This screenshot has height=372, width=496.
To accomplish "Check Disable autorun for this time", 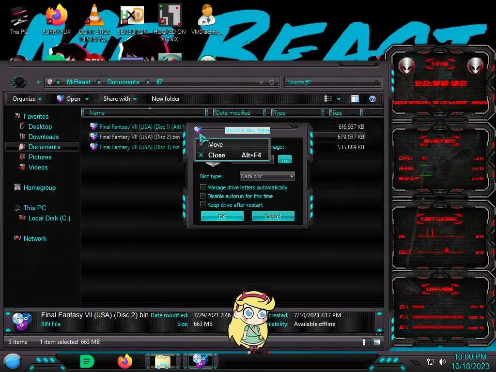I will [203, 196].
